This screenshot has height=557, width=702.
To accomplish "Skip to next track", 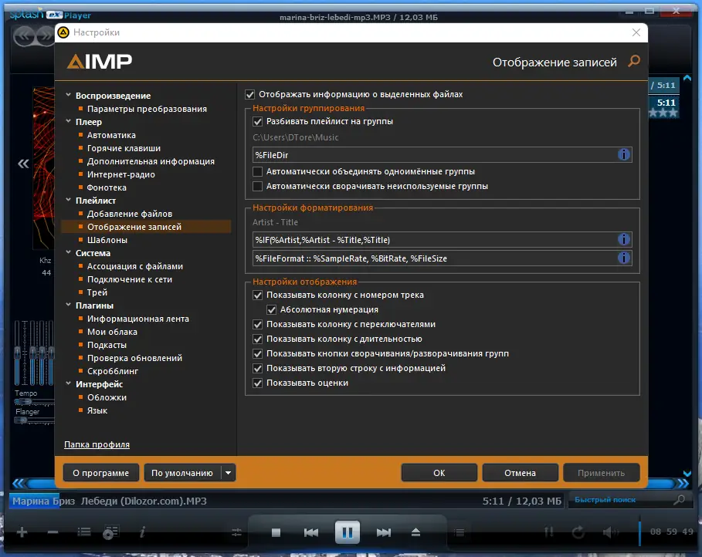I will point(384,532).
